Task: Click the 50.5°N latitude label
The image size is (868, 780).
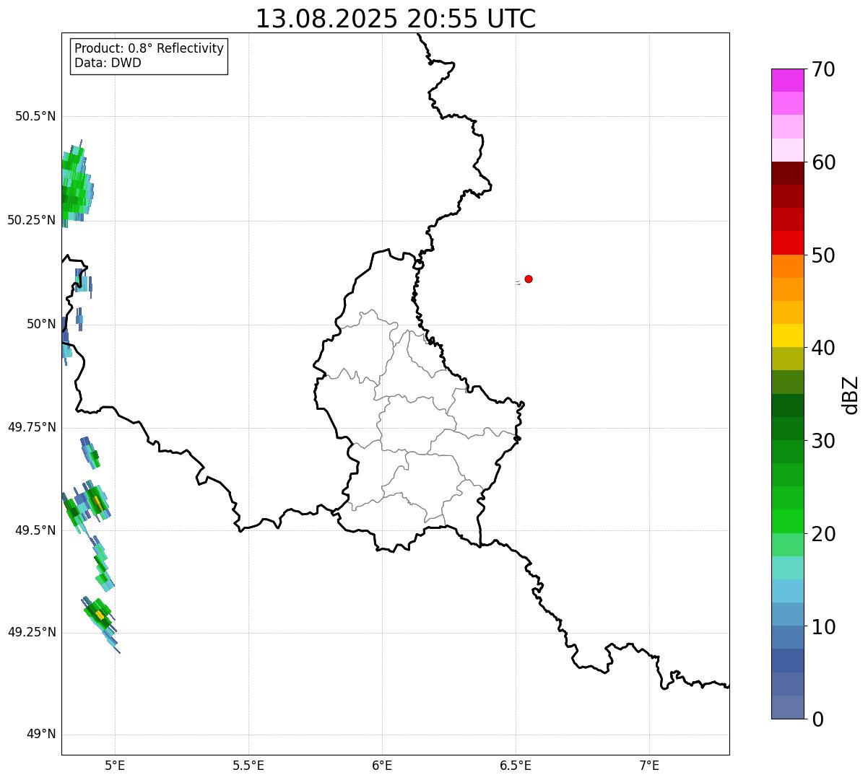Action: point(35,116)
